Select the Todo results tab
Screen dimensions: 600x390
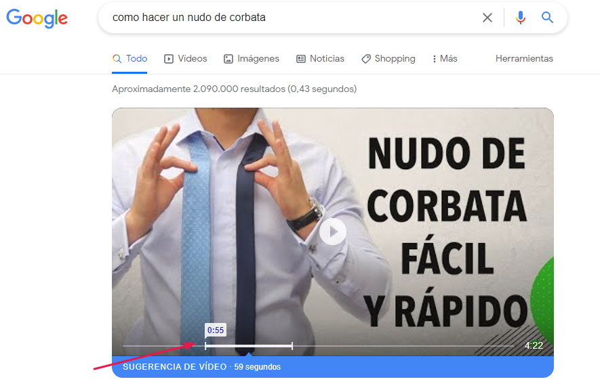point(129,58)
